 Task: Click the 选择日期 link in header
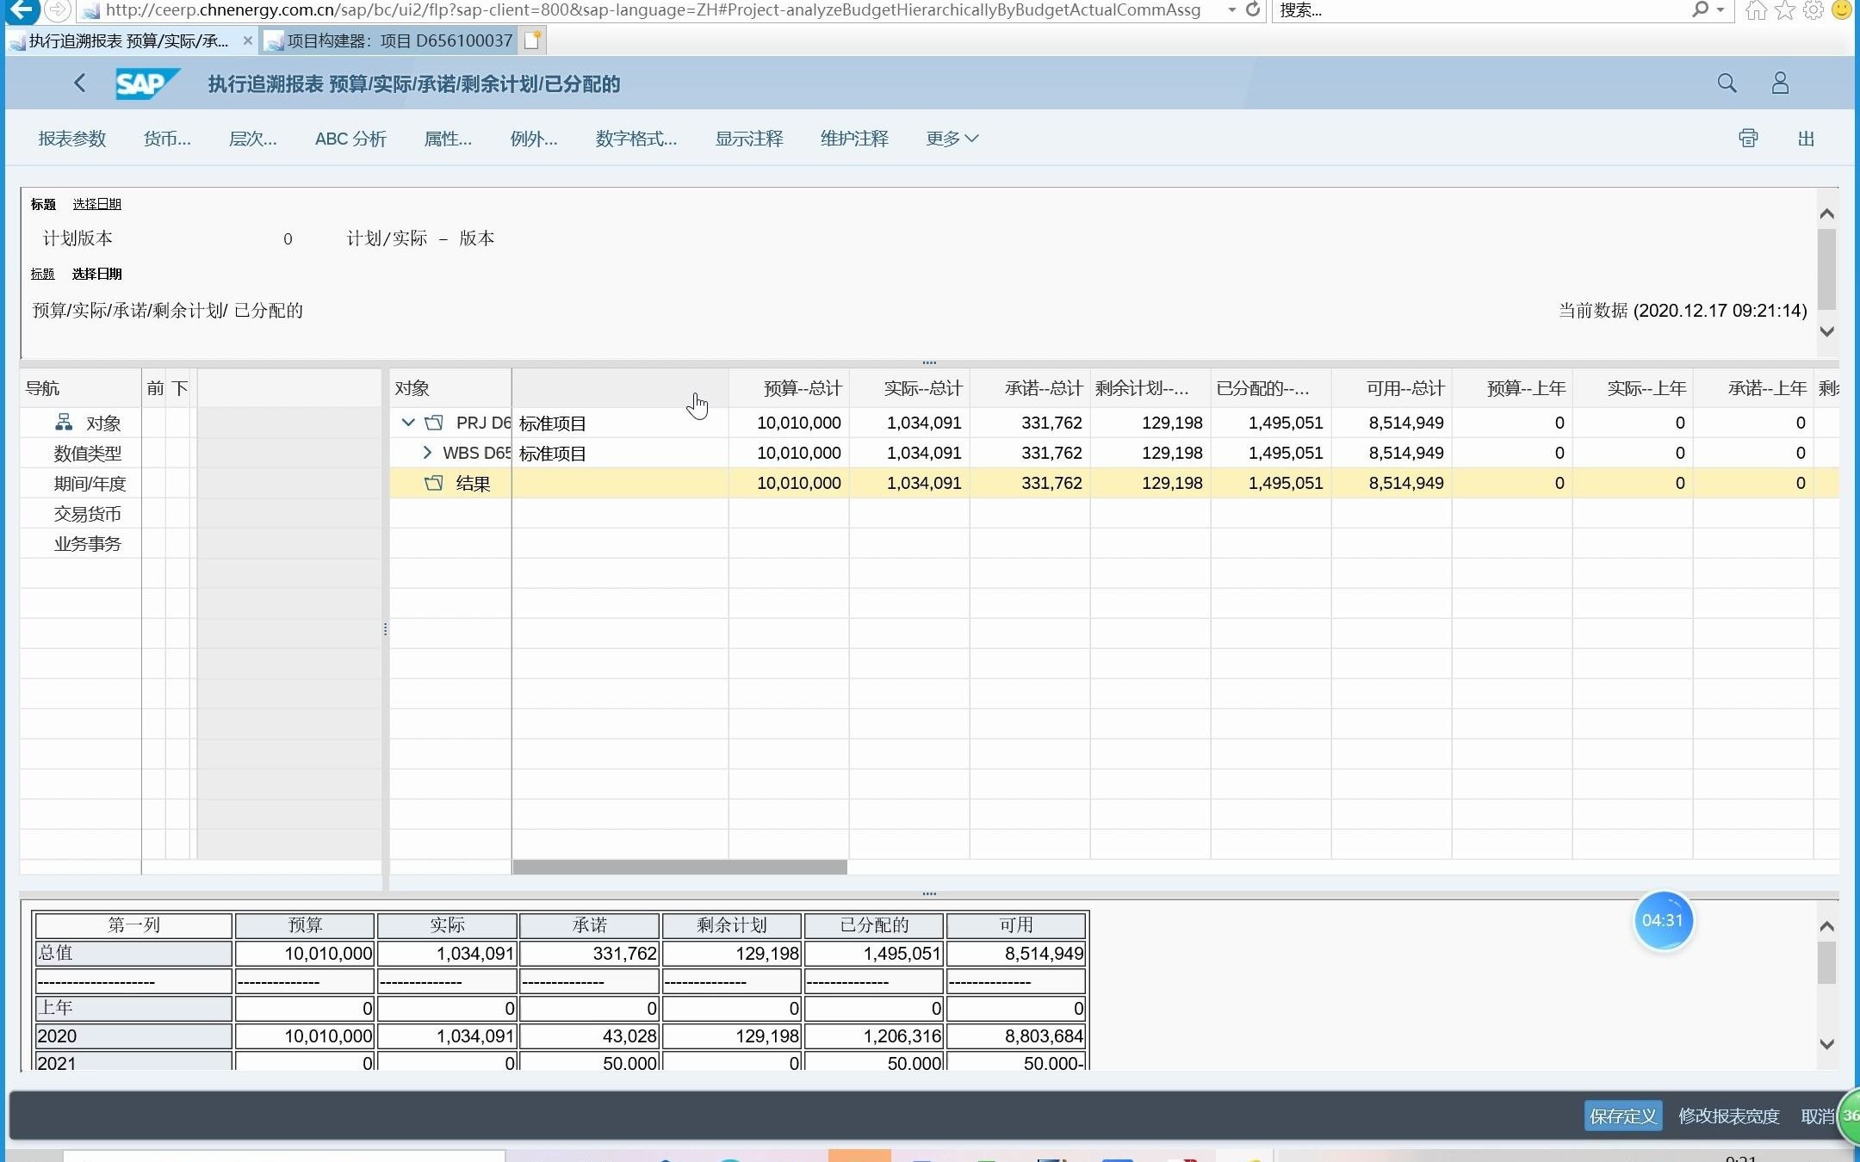click(x=96, y=204)
